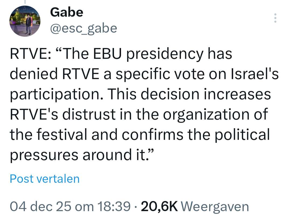
Task: Click "RTVE:" at the tweet's start
Action: coord(29,54)
